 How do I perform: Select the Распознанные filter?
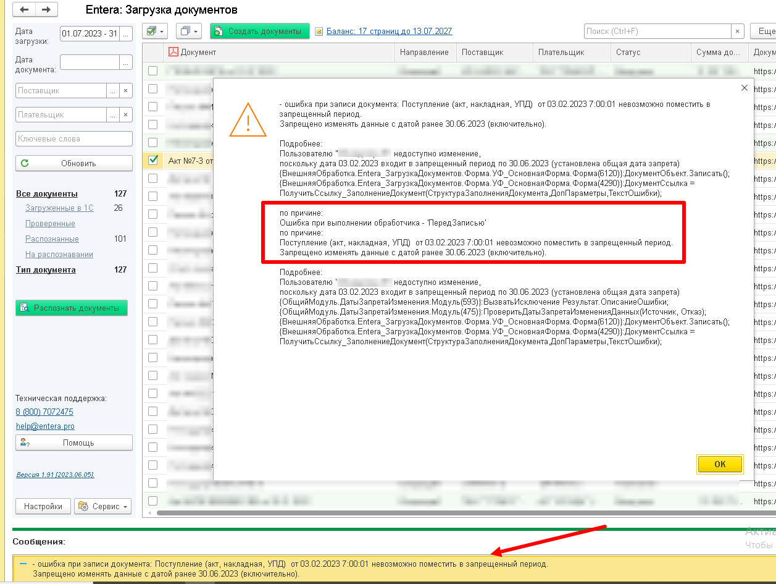[52, 239]
